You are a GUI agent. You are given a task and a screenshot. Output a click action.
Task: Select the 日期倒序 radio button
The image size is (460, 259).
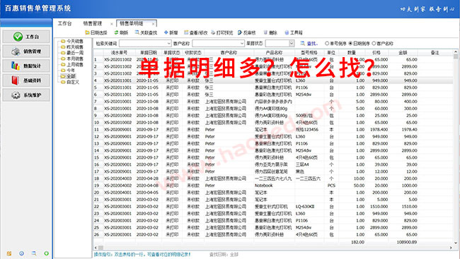(350, 43)
